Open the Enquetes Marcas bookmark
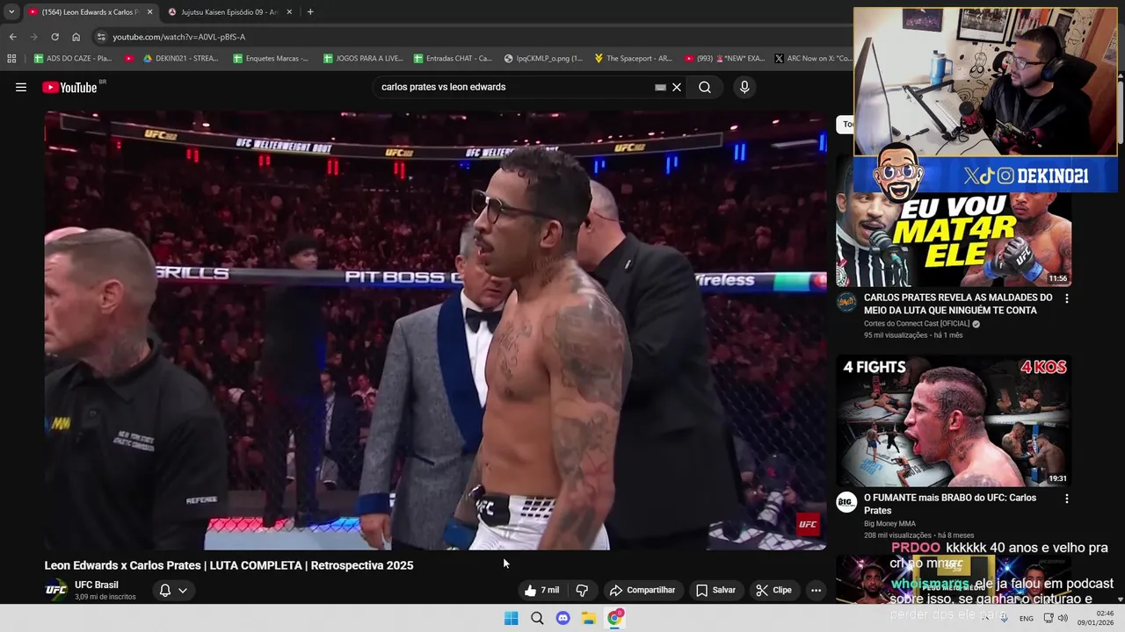The image size is (1125, 632). click(x=271, y=59)
